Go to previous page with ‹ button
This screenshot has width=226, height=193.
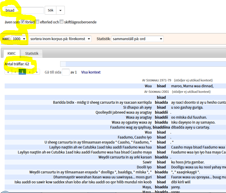point(15,72)
